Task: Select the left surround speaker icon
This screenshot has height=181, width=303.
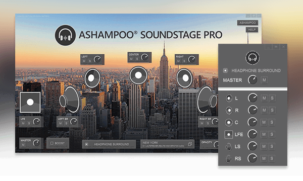Action: [70, 100]
